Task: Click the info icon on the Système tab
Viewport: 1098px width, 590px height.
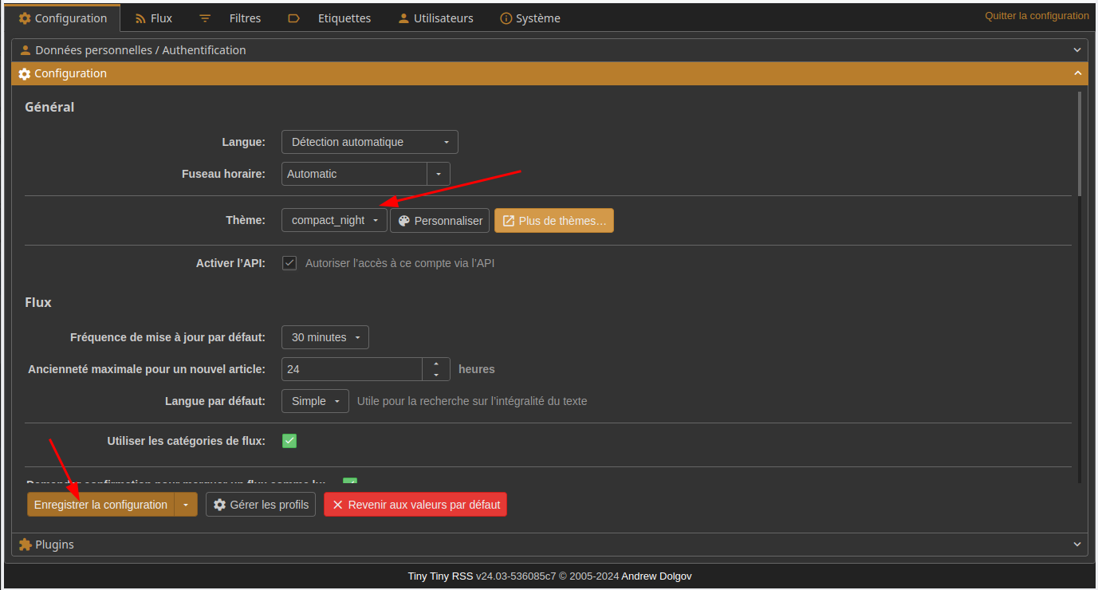Action: point(506,18)
